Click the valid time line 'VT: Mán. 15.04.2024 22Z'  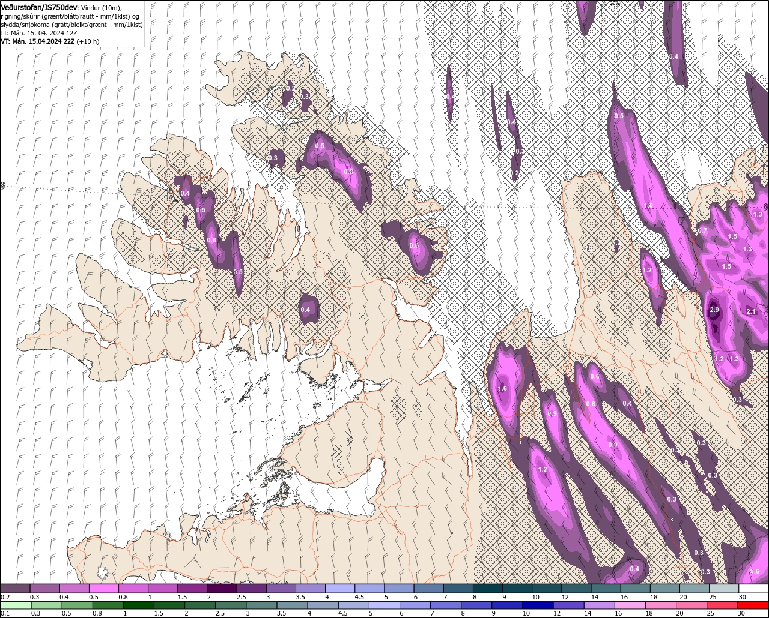tap(37, 41)
